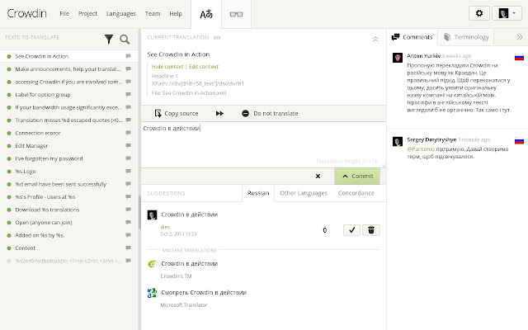Click inside the translation text field
This screenshot has width=528, height=330.
[x=263, y=145]
